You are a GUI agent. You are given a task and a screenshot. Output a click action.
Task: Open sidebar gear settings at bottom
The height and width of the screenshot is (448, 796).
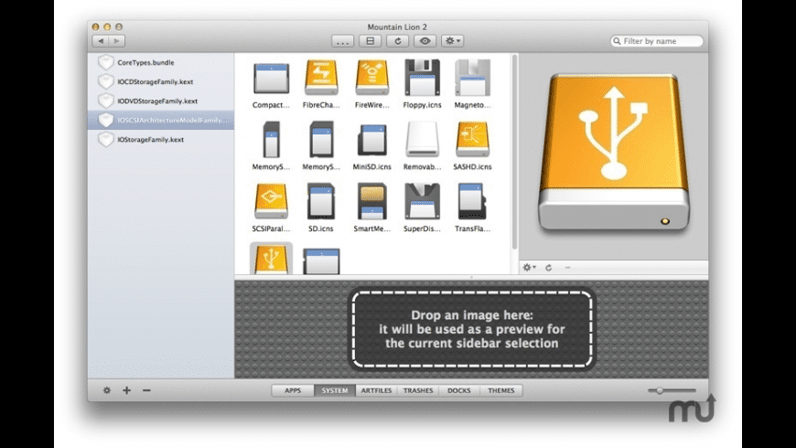pyautogui.click(x=107, y=390)
